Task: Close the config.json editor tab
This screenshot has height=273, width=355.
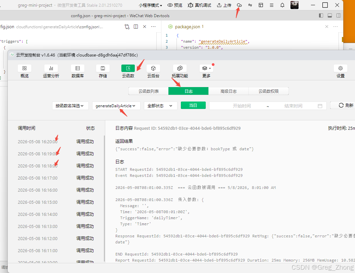Action: point(145,27)
